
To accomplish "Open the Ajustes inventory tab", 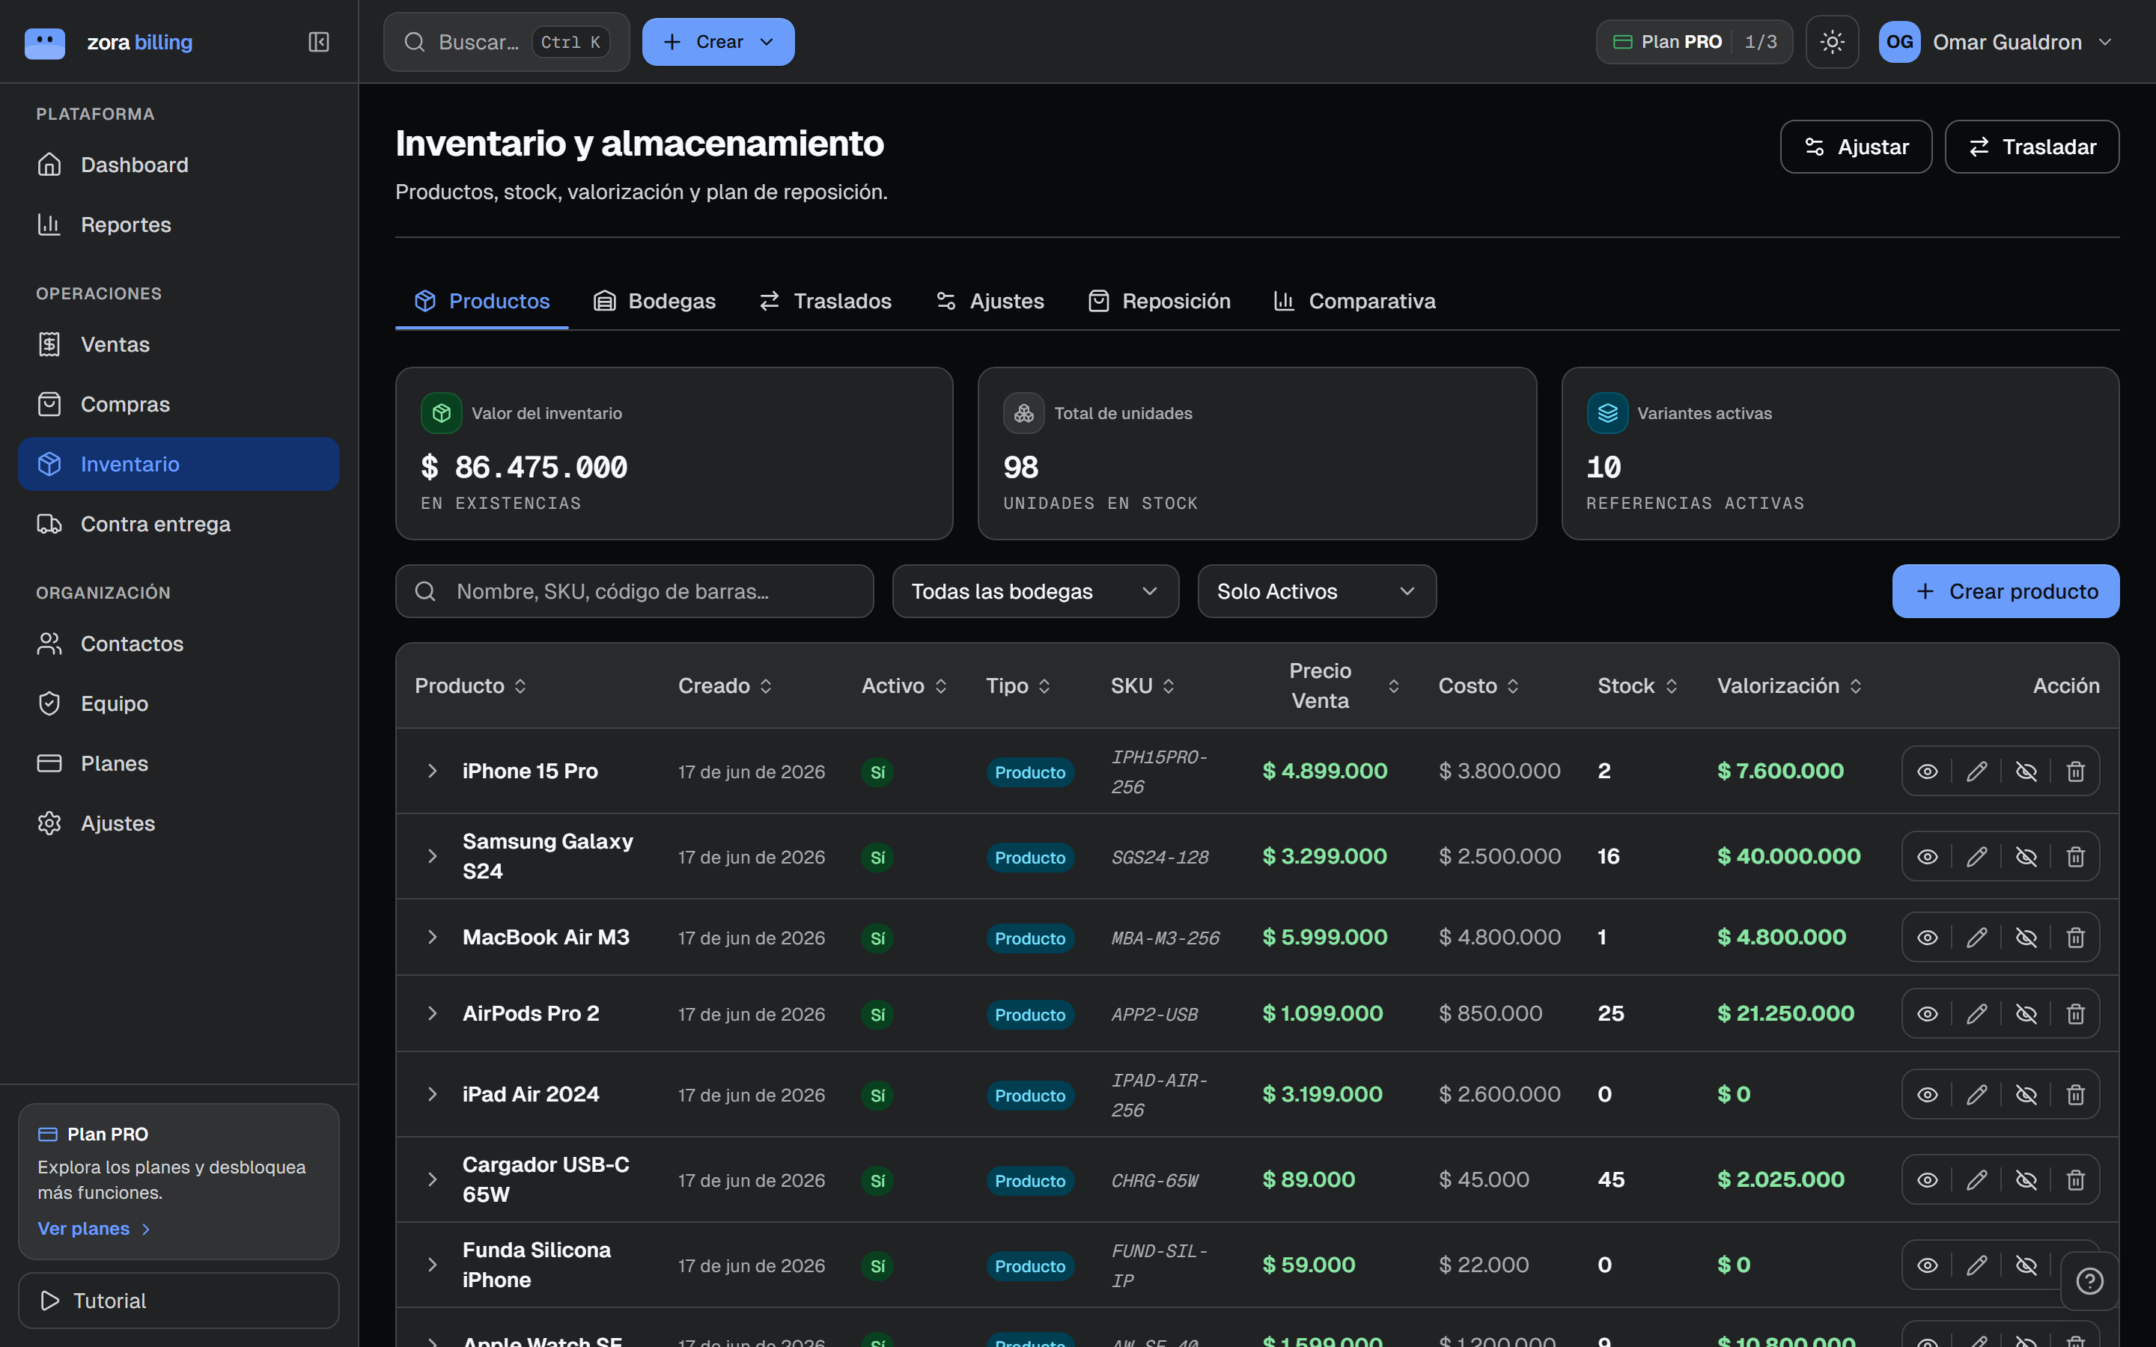I will click(990, 301).
